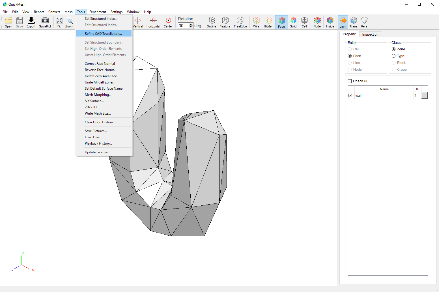The width and height of the screenshot is (439, 292).
Task: Switch to FreeEdge display mode
Action: click(240, 22)
